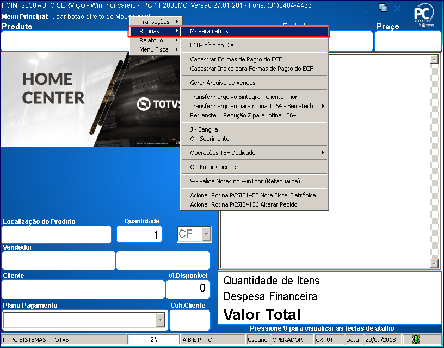Image resolution: width=444 pixels, height=348 pixels.
Task: Choose Transferir arquivo Sintegra - Cliente Thor
Action: pyautogui.click(x=254, y=97)
